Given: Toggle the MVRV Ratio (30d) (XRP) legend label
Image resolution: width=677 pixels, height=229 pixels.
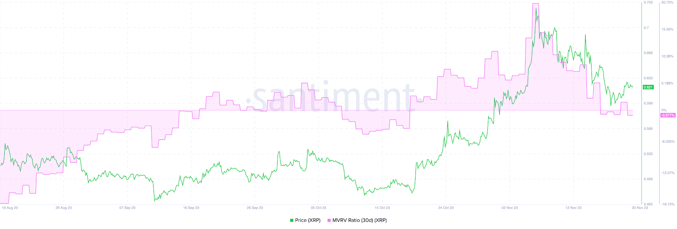Looking at the screenshot, I should tap(359, 220).
